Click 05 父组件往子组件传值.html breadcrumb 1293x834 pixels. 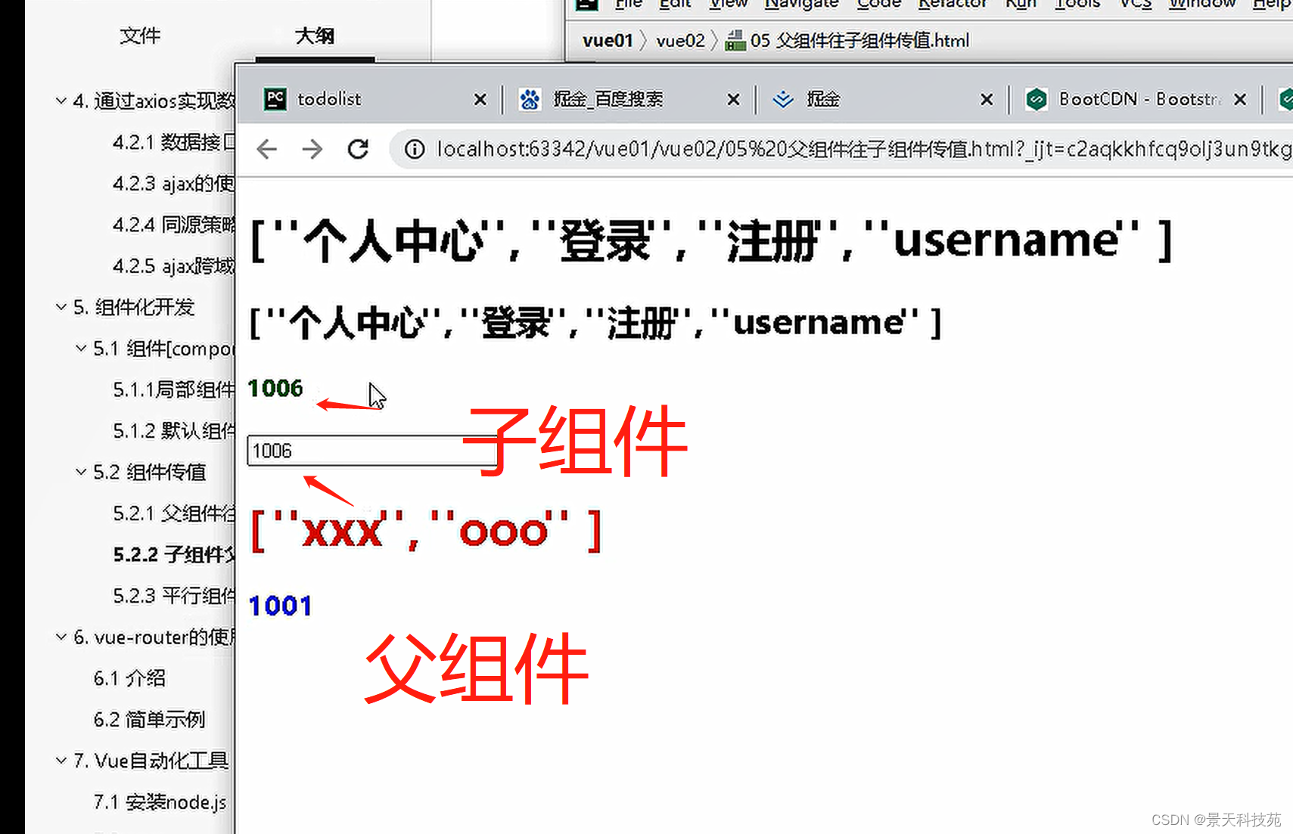pyautogui.click(x=859, y=40)
